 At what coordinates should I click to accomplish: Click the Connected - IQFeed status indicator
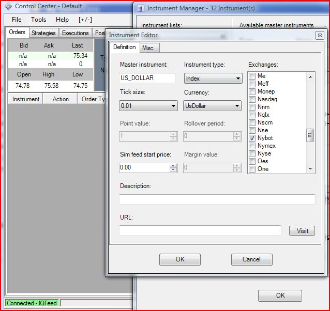click(32, 303)
